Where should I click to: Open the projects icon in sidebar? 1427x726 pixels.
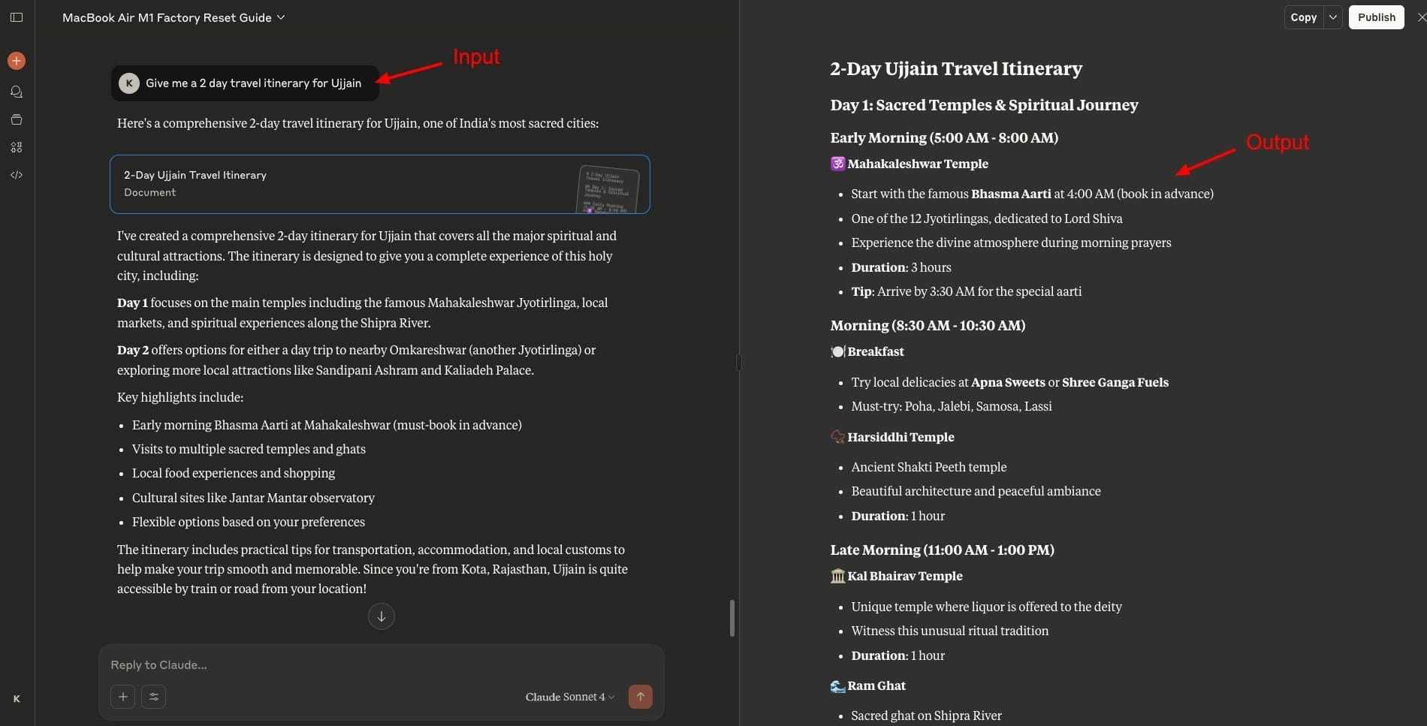click(x=17, y=119)
